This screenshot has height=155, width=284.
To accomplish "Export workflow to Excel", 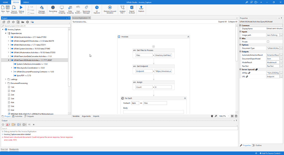I will [132, 9].
